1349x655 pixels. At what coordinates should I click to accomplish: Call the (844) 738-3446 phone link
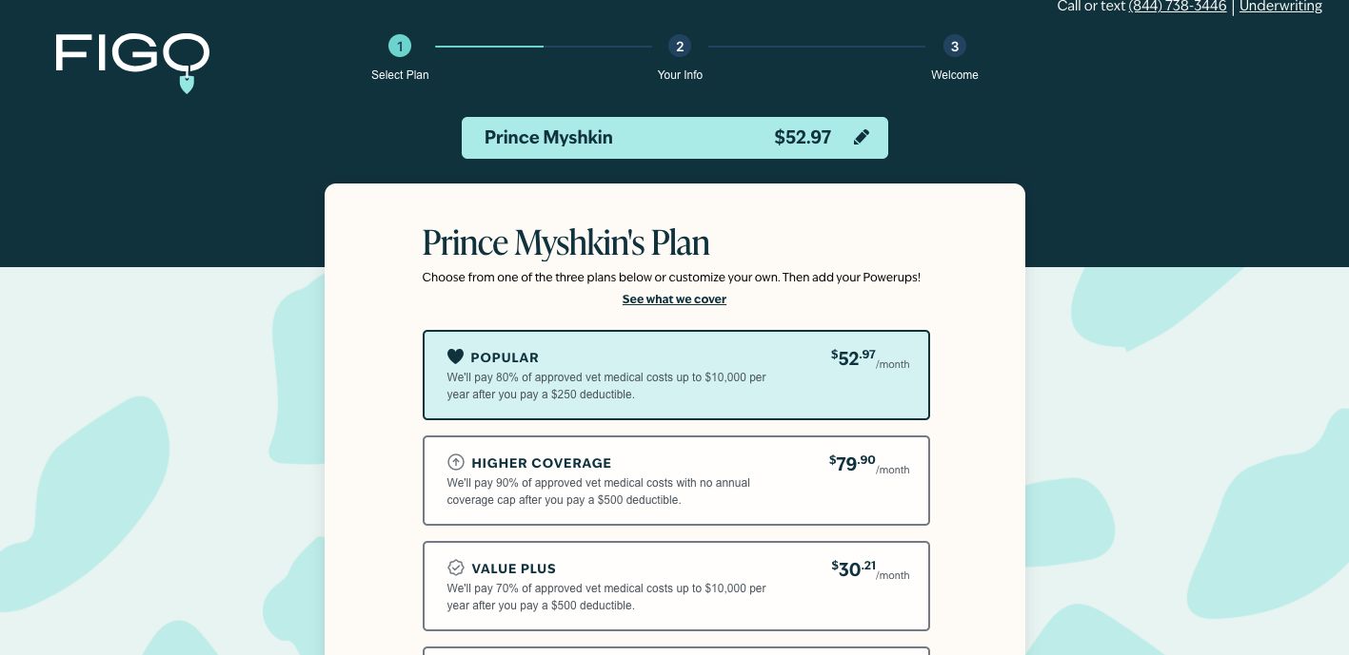click(x=1177, y=7)
